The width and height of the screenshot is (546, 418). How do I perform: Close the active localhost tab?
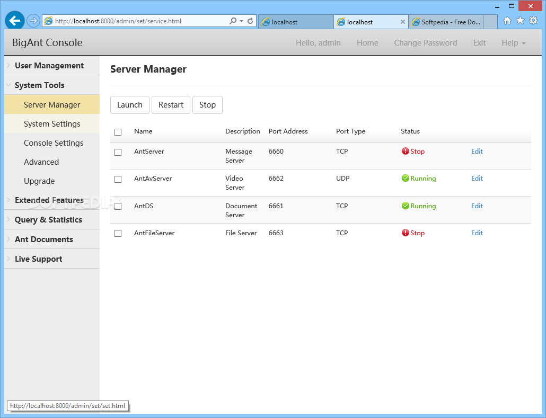(402, 22)
